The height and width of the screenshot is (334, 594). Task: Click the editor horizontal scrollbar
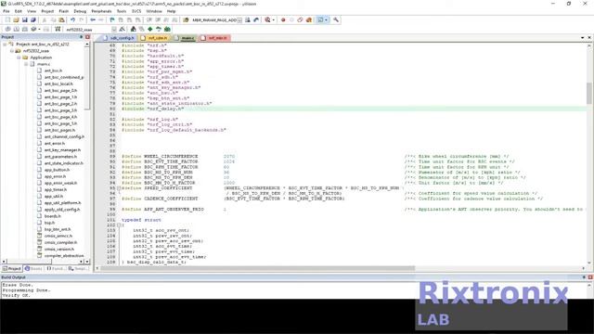pyautogui.click(x=258, y=268)
